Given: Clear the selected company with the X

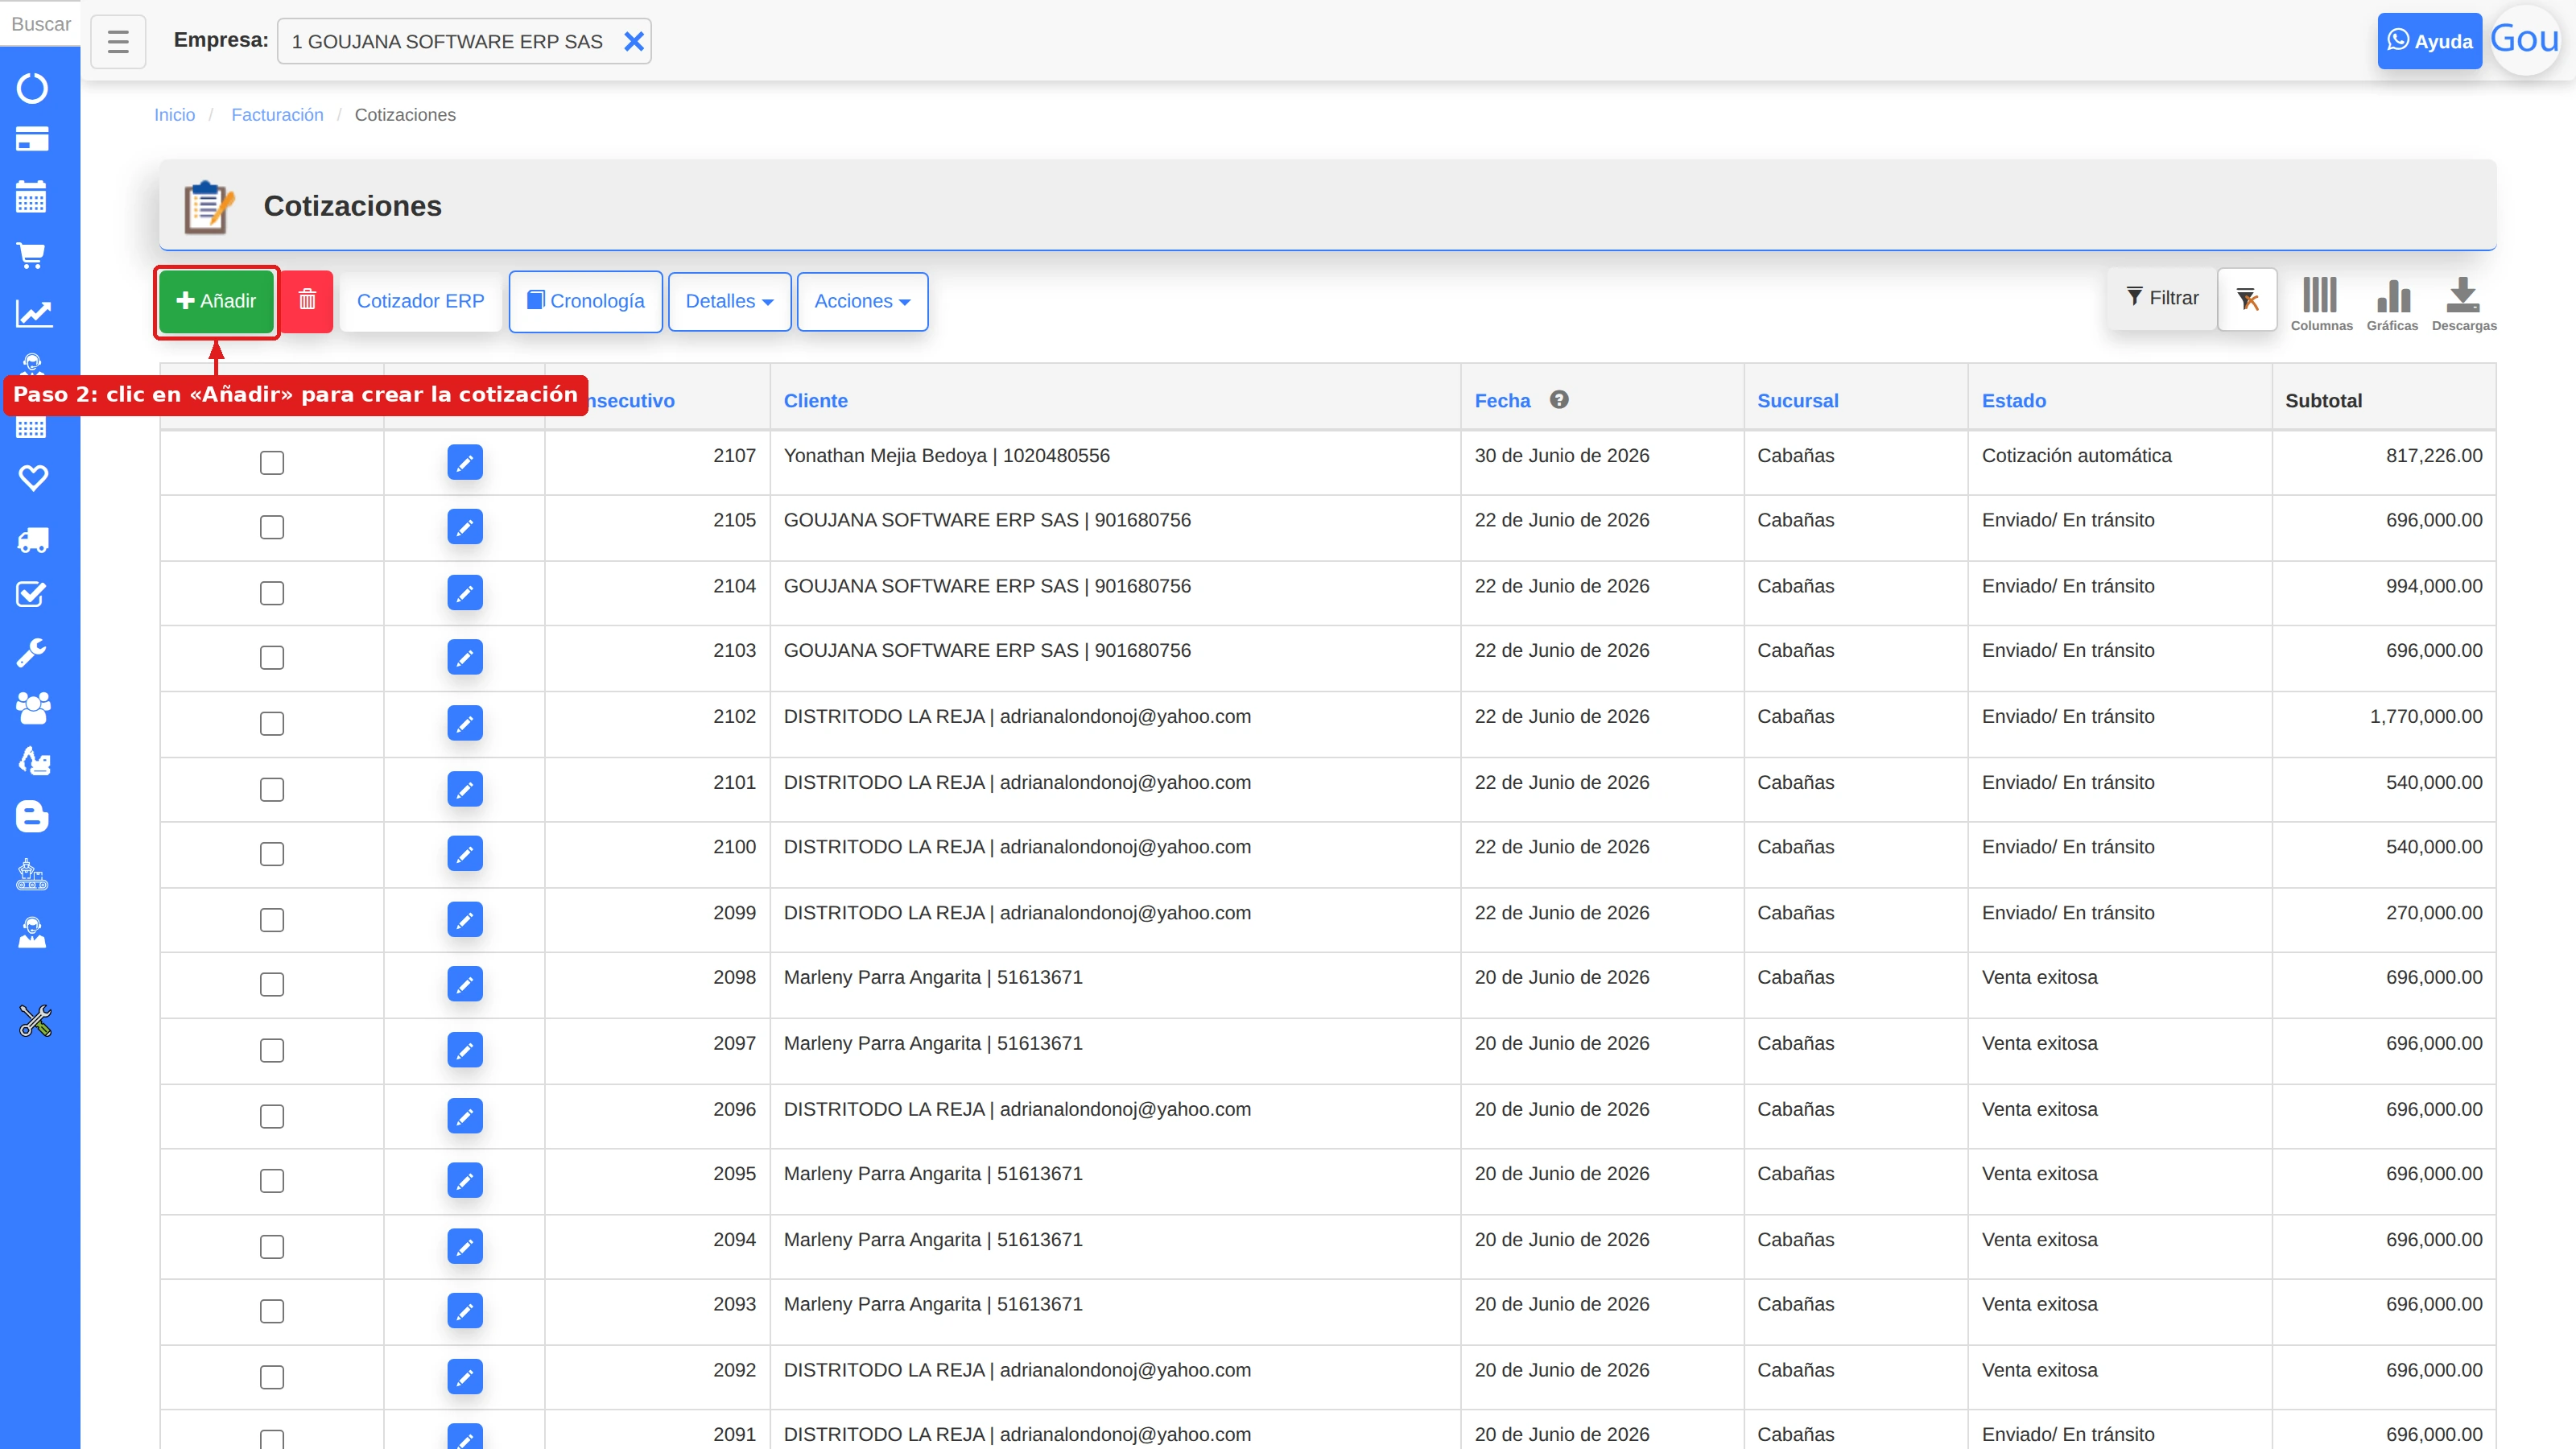Looking at the screenshot, I should pos(633,41).
